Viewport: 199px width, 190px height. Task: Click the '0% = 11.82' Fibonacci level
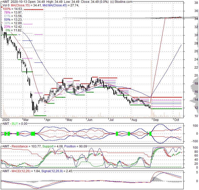(14, 30)
